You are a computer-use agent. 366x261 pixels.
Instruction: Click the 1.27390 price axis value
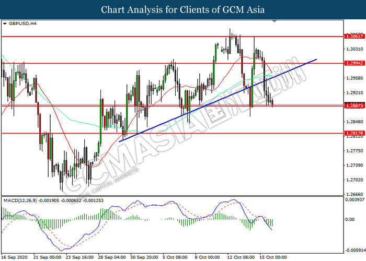point(354,165)
